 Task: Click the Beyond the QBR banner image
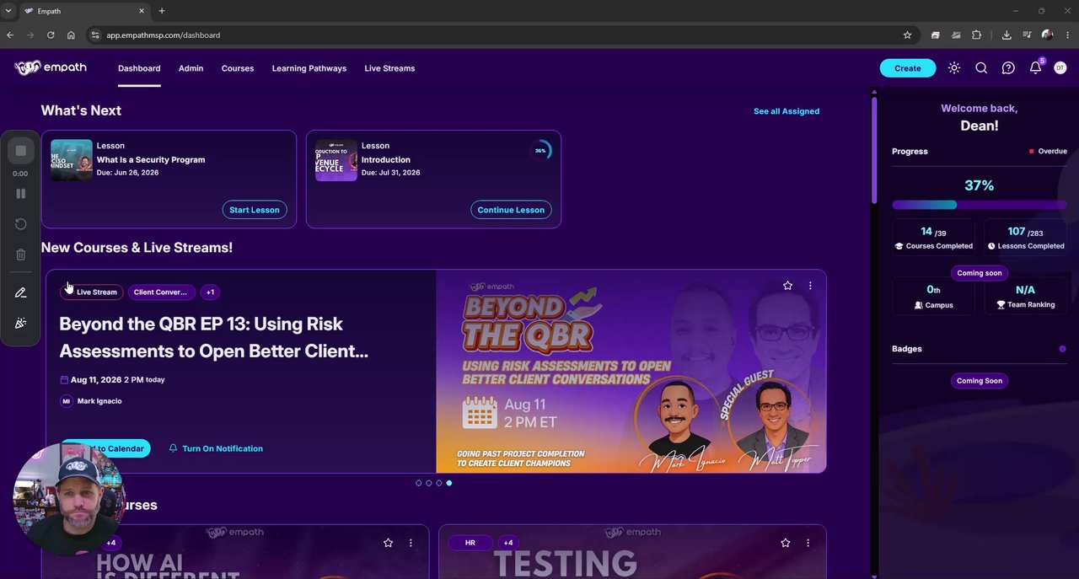click(631, 371)
